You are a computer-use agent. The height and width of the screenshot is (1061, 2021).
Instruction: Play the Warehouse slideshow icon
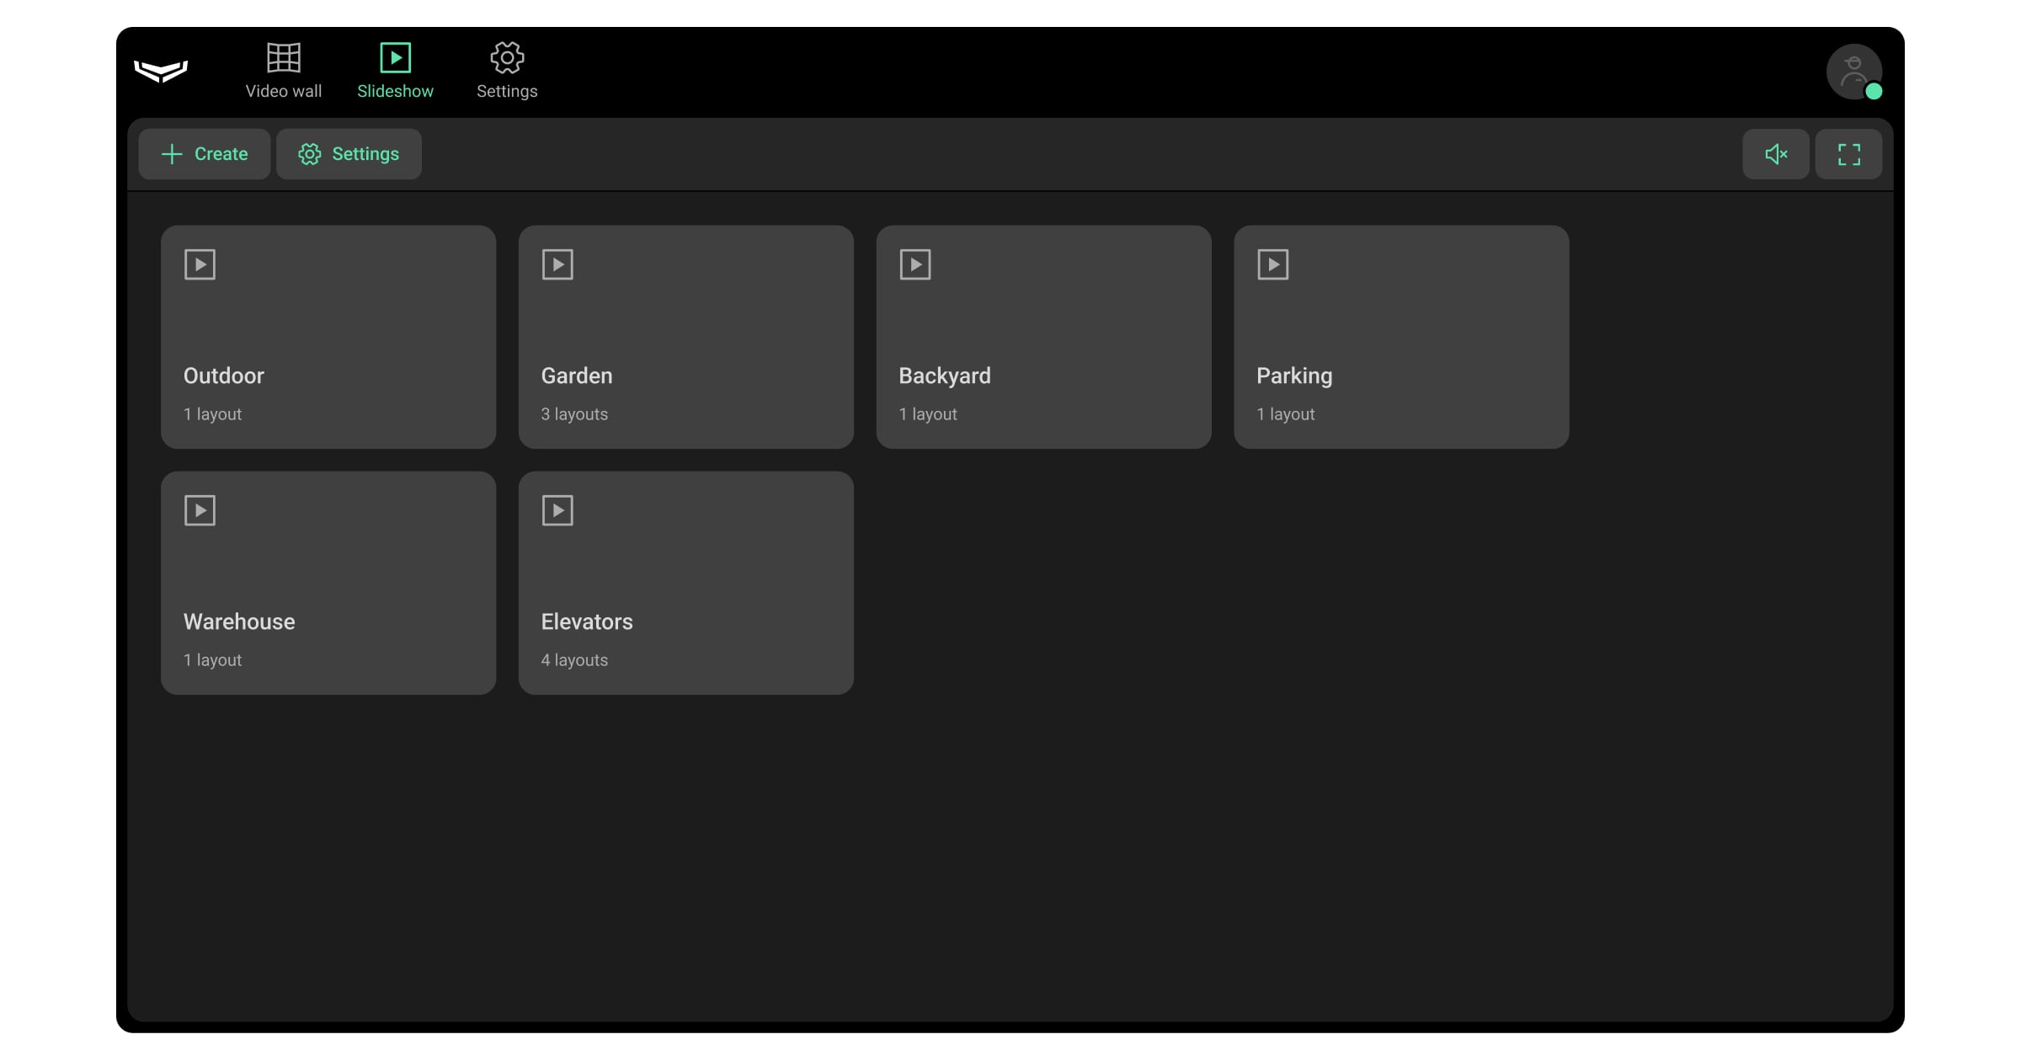coord(200,510)
